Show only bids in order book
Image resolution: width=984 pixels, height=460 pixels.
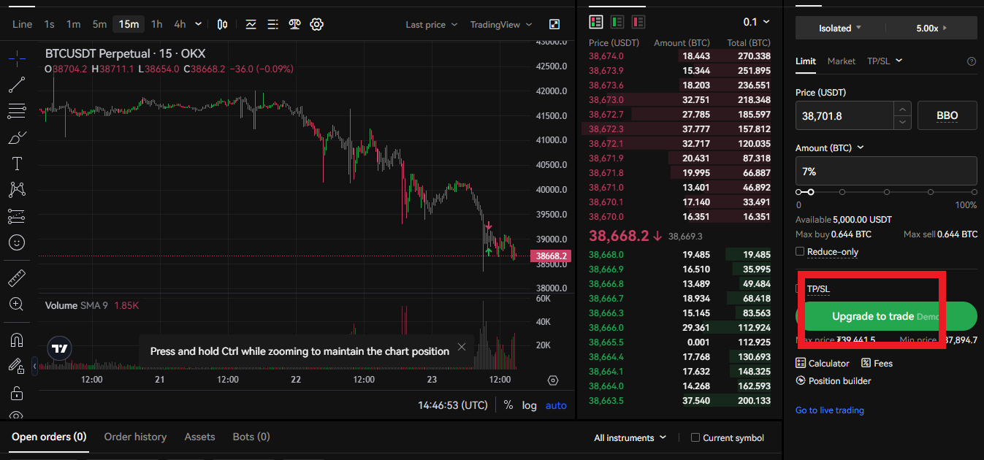click(617, 22)
